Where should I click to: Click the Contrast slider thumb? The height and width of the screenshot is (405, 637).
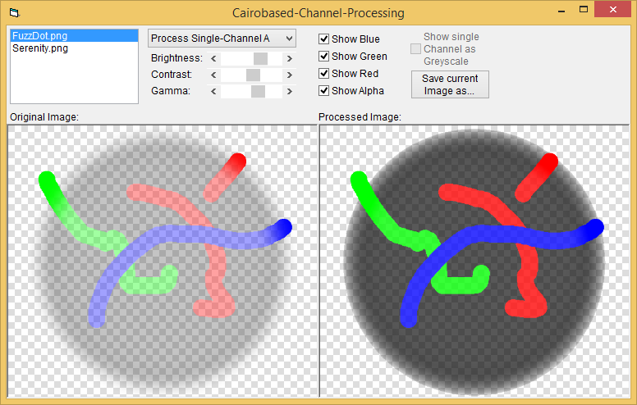[x=253, y=75]
